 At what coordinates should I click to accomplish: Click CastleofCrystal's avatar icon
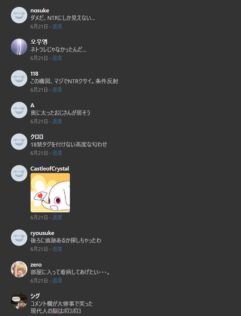pyautogui.click(x=19, y=173)
